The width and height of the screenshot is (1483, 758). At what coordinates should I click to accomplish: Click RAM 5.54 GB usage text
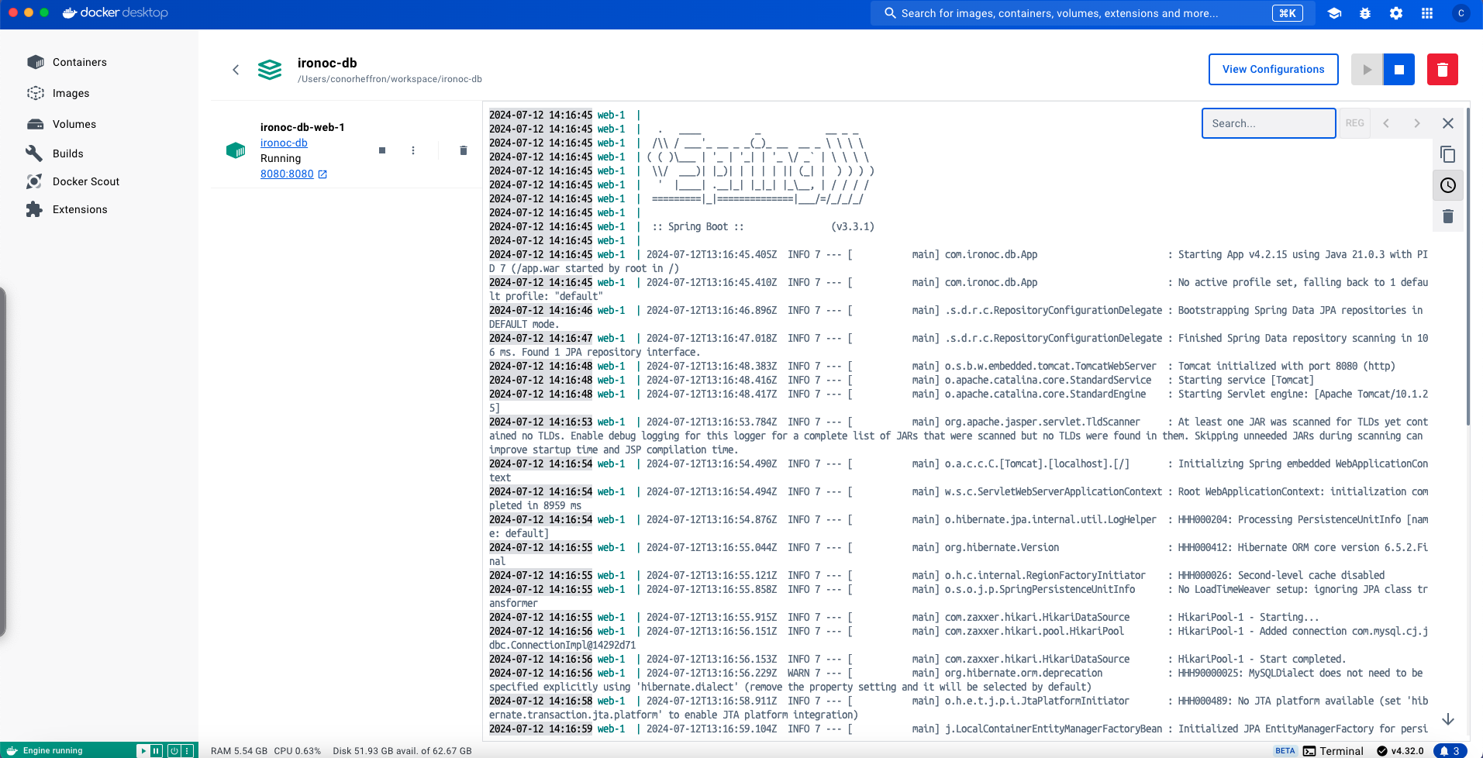pos(239,751)
